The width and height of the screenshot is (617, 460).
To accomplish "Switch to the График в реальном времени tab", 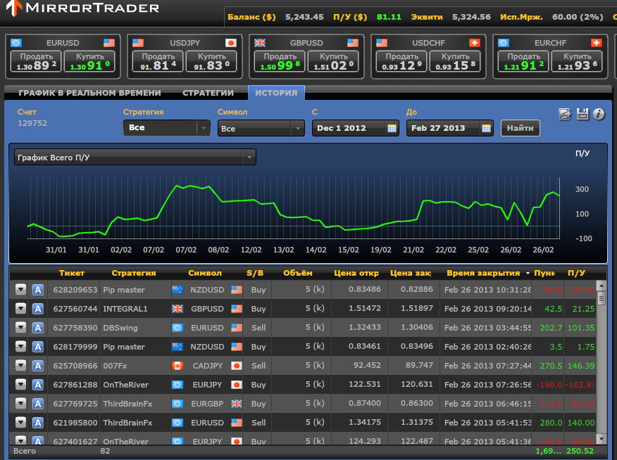I will pyautogui.click(x=89, y=93).
